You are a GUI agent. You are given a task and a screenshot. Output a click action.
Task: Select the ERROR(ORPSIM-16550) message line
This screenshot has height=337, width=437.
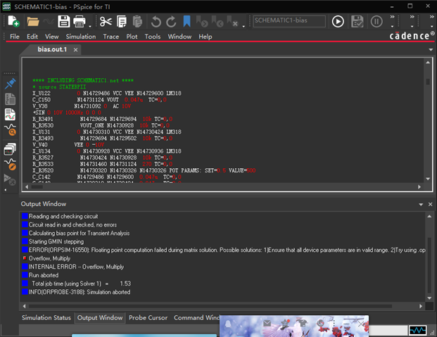(x=224, y=250)
